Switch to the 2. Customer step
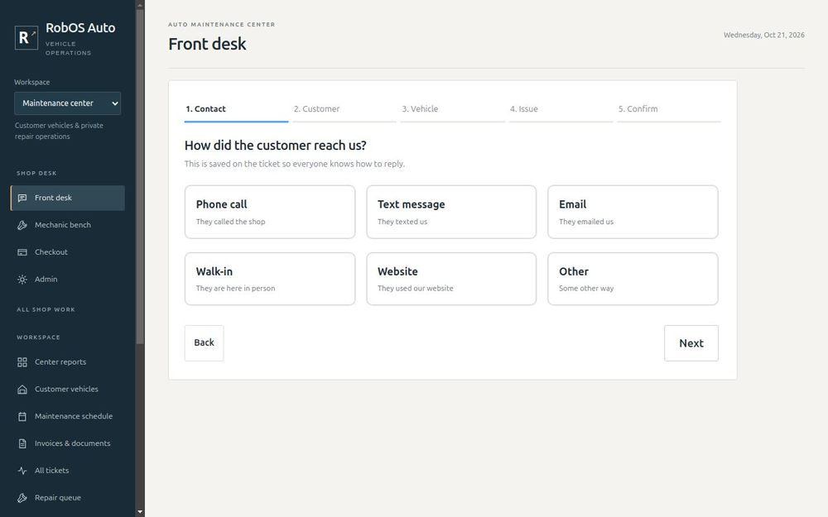The width and height of the screenshot is (828, 517). 344,110
